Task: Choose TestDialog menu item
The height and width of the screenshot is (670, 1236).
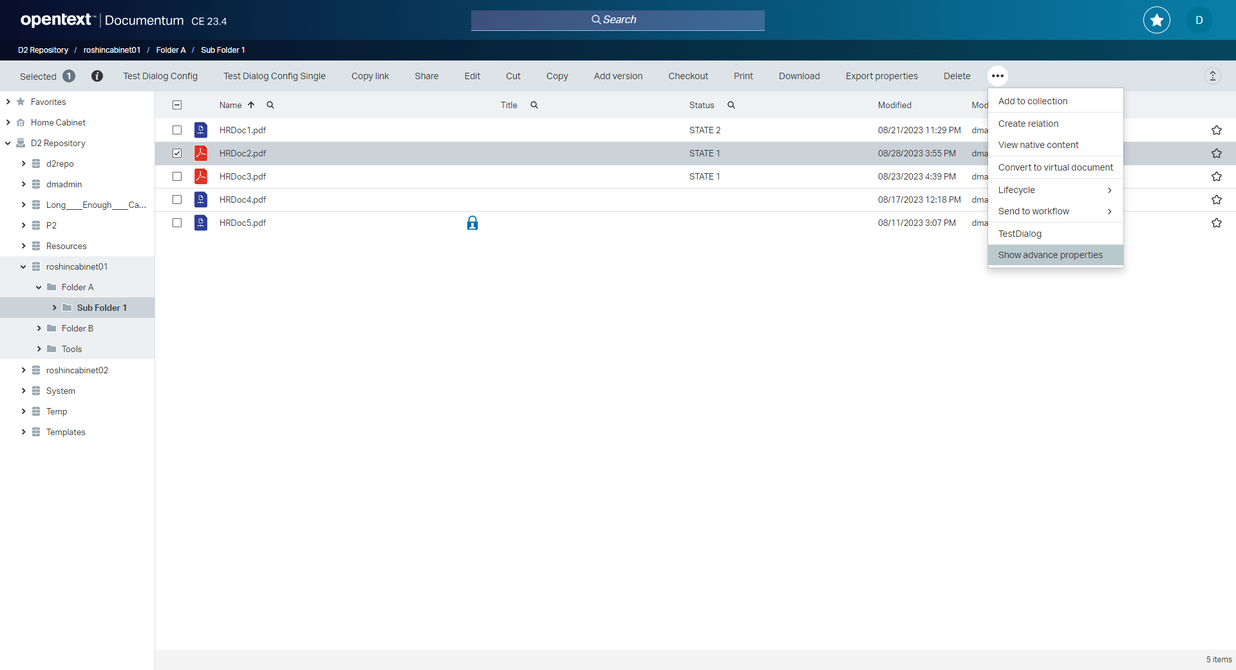Action: point(1056,234)
